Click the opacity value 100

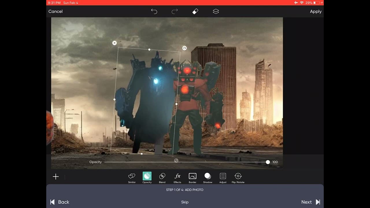[275, 162]
